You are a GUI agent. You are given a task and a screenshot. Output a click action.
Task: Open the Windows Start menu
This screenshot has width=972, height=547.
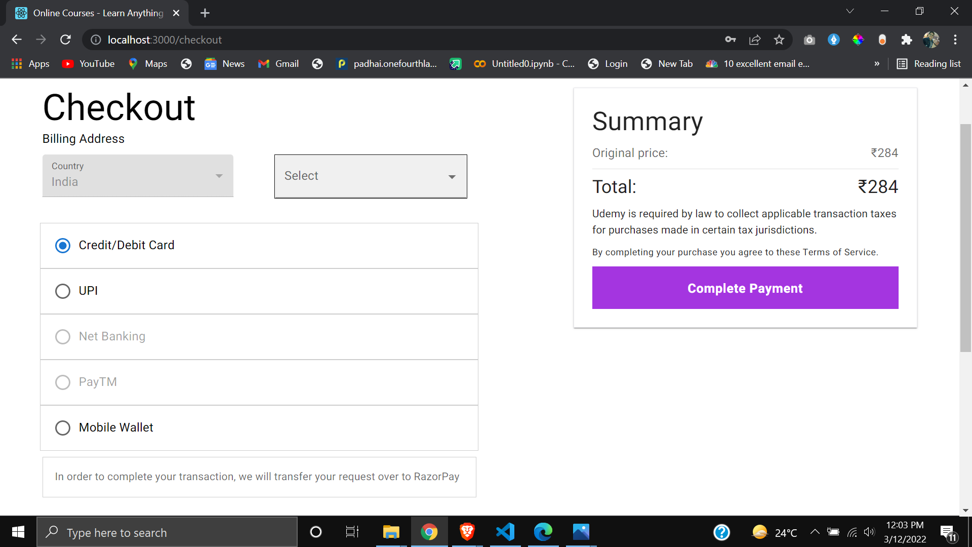[18, 532]
